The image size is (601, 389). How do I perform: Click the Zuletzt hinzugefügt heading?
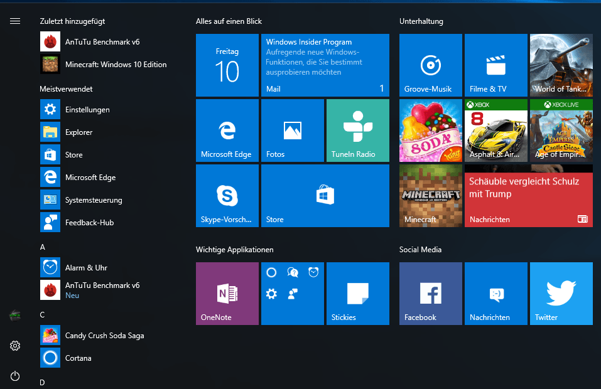pos(72,21)
